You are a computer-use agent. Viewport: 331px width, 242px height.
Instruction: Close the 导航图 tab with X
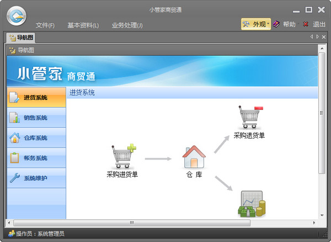point(324,37)
